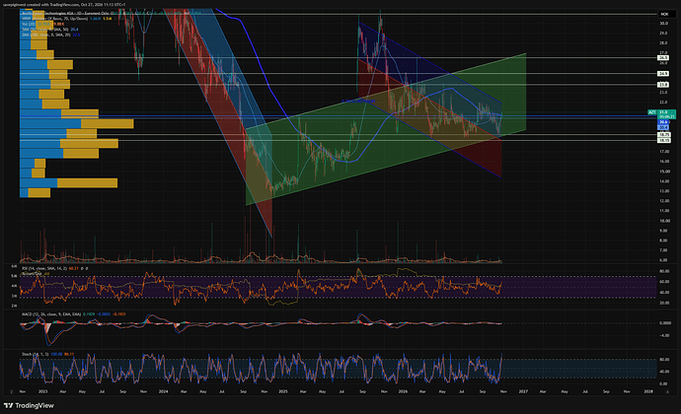
Task: Click the RSI pane 60.00 scale label
Action: click(664, 282)
